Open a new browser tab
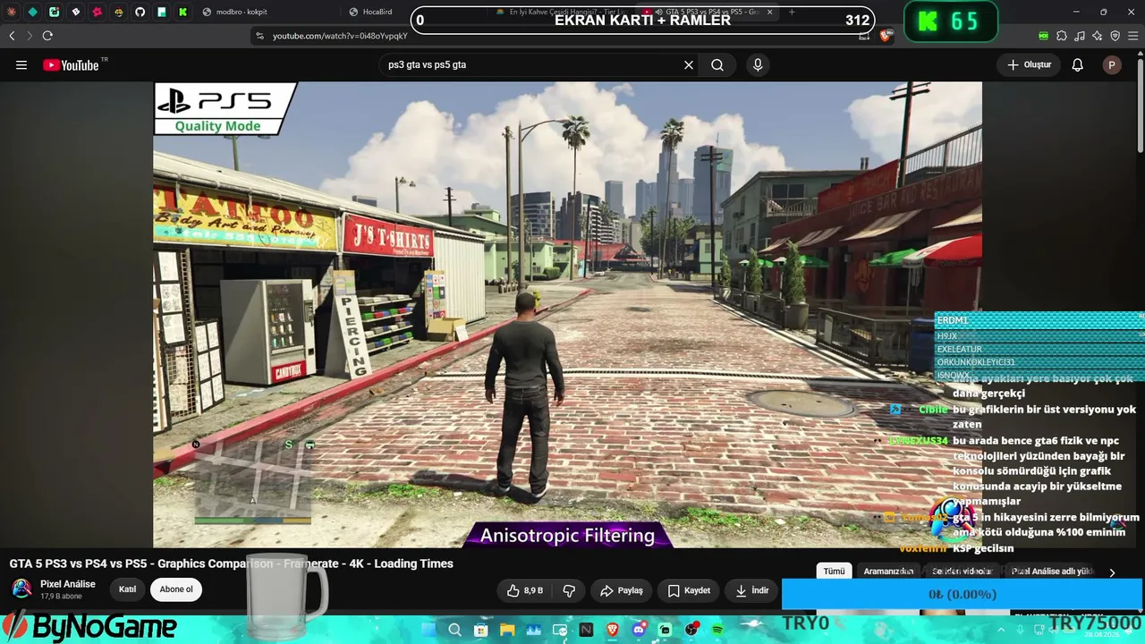1145x644 pixels. [792, 12]
